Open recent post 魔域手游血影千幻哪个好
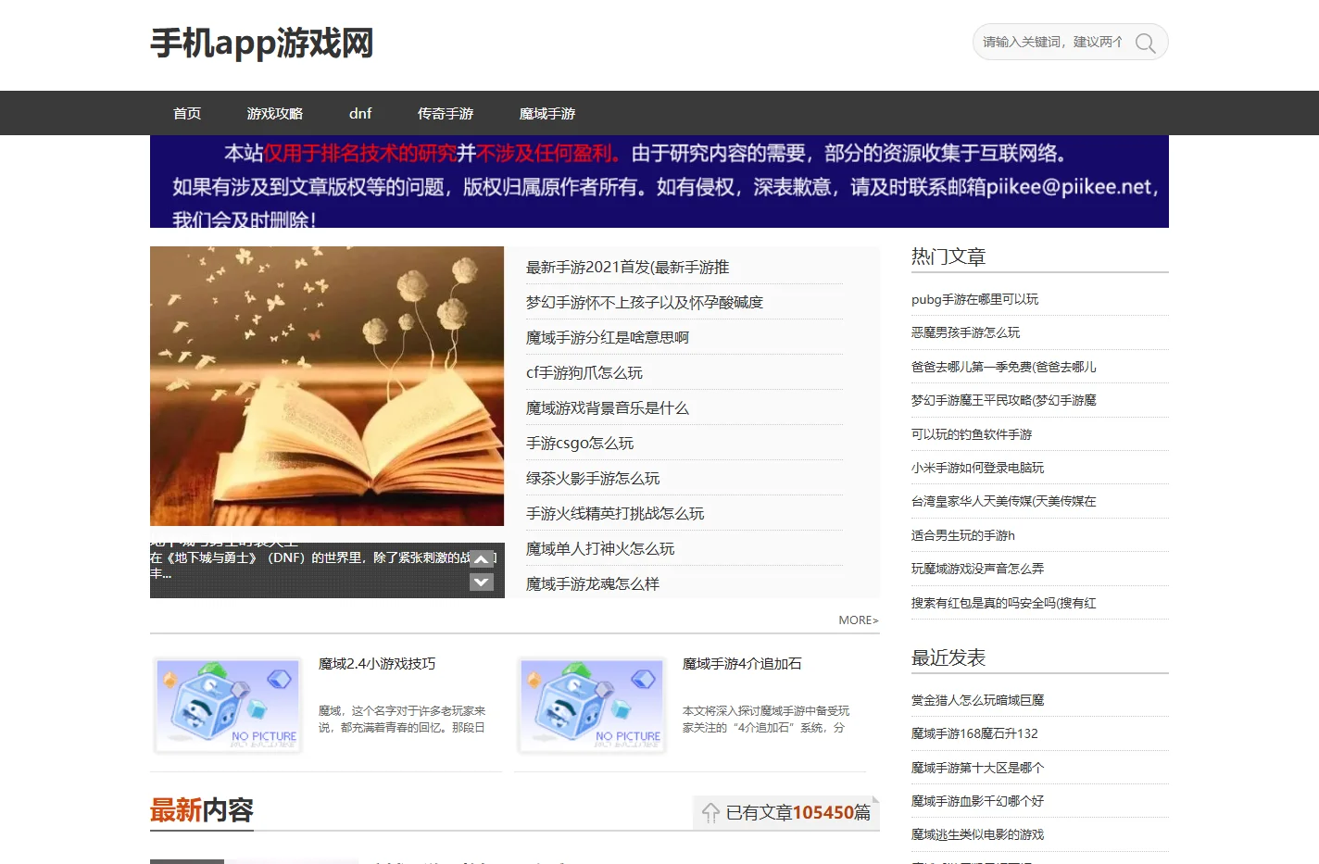The height and width of the screenshot is (864, 1319). [977, 801]
